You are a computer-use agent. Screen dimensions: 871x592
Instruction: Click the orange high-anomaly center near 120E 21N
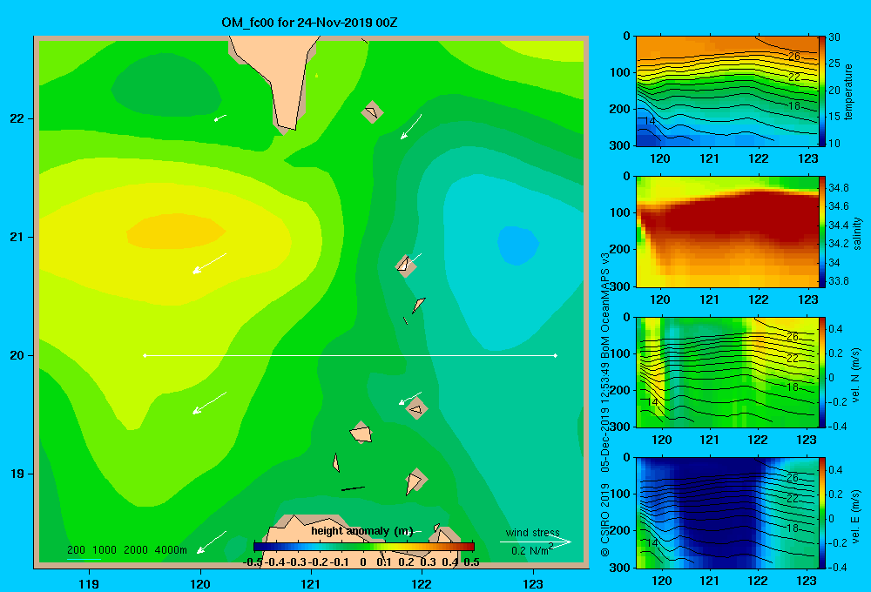(x=176, y=231)
